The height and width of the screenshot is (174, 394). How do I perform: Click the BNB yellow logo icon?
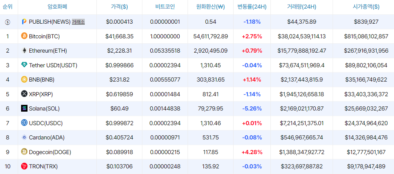click(24, 79)
